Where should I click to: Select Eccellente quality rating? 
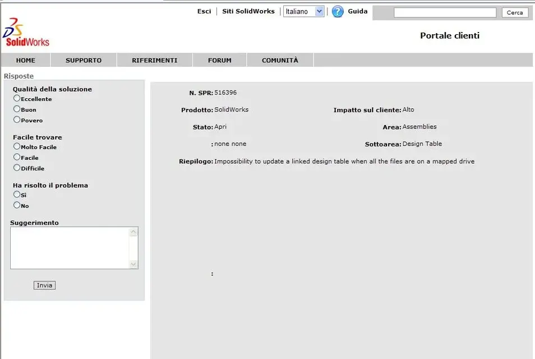click(x=17, y=98)
